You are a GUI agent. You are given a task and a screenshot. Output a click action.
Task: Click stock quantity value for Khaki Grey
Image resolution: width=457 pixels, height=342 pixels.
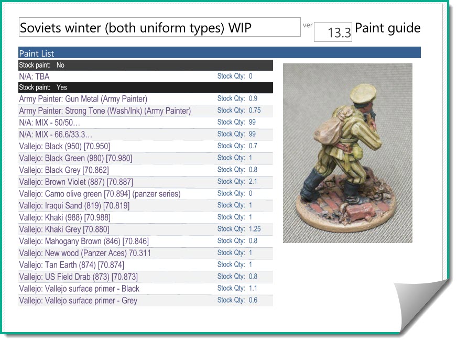pos(255,229)
